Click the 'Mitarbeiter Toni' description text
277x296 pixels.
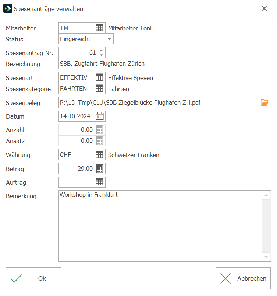pyautogui.click(x=130, y=28)
